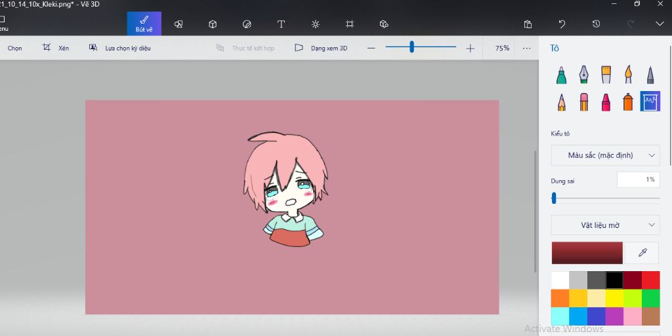The width and height of the screenshot is (672, 336).
Task: Open the Menu button
Action: [x=3, y=24]
